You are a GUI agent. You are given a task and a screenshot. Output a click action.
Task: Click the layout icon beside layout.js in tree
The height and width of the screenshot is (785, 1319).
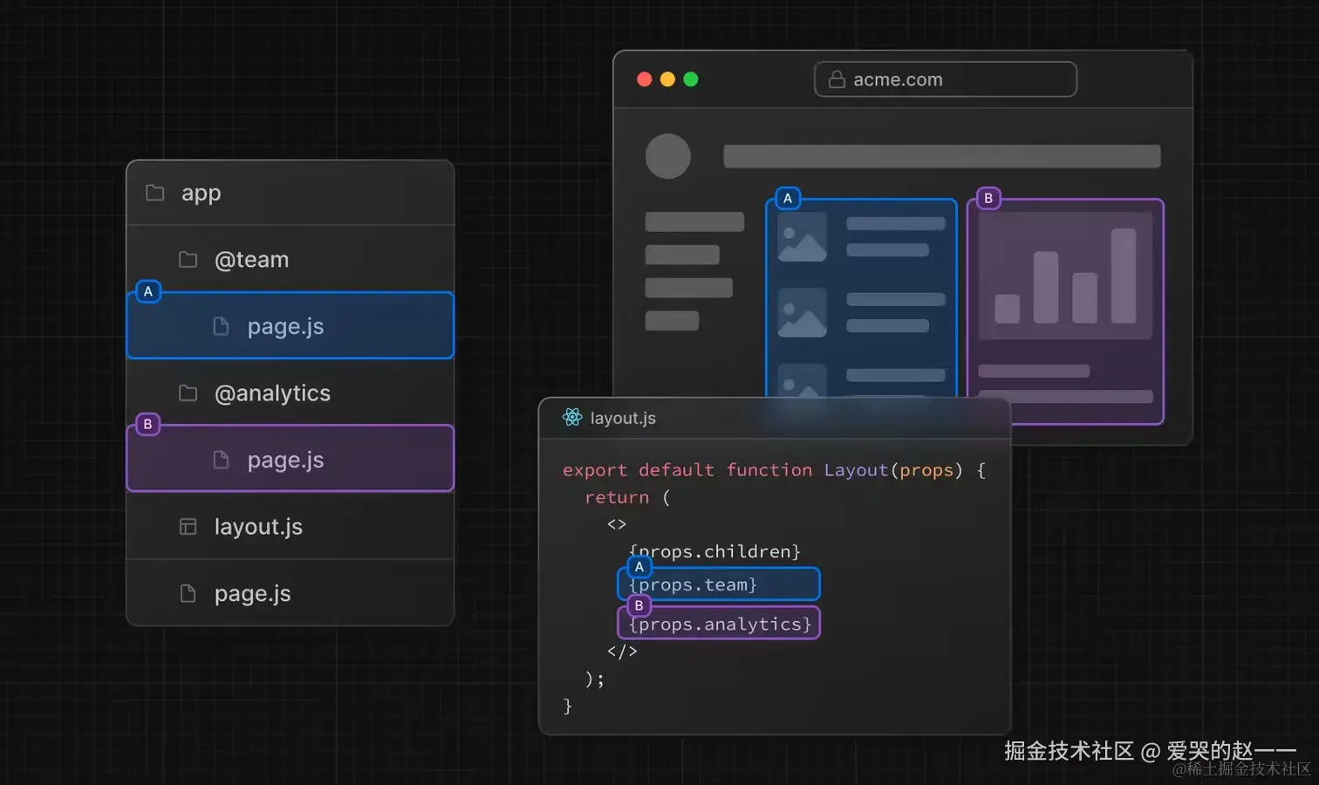tap(188, 527)
